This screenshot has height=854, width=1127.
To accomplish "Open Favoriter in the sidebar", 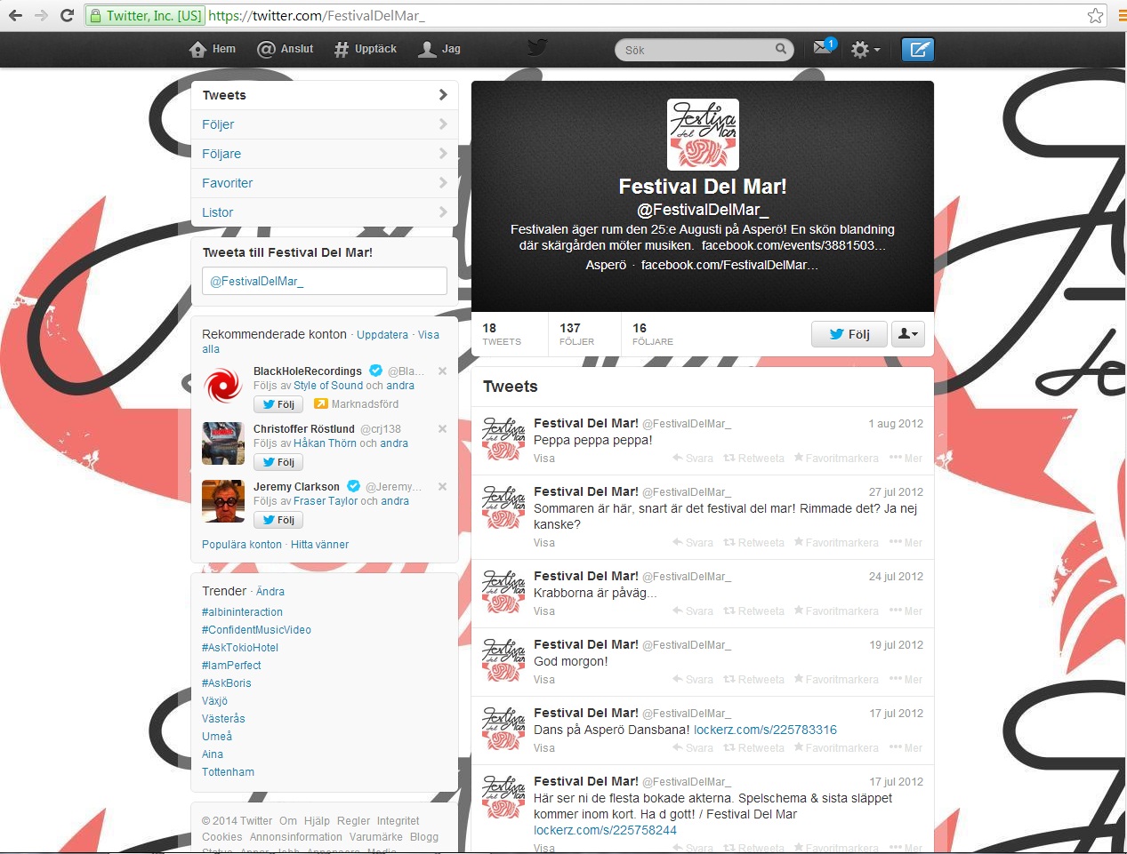I will coord(325,183).
